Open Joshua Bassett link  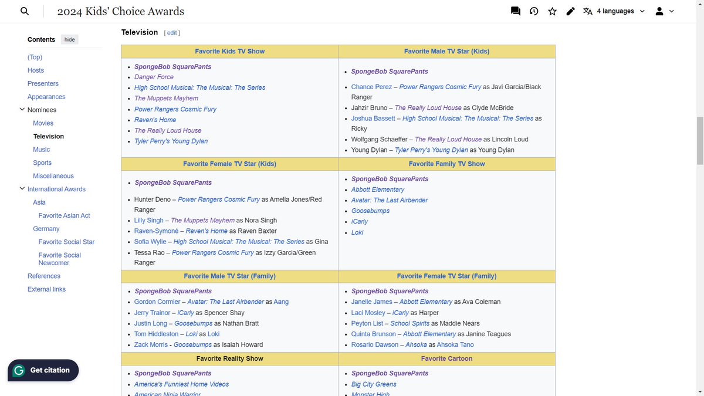pyautogui.click(x=373, y=118)
